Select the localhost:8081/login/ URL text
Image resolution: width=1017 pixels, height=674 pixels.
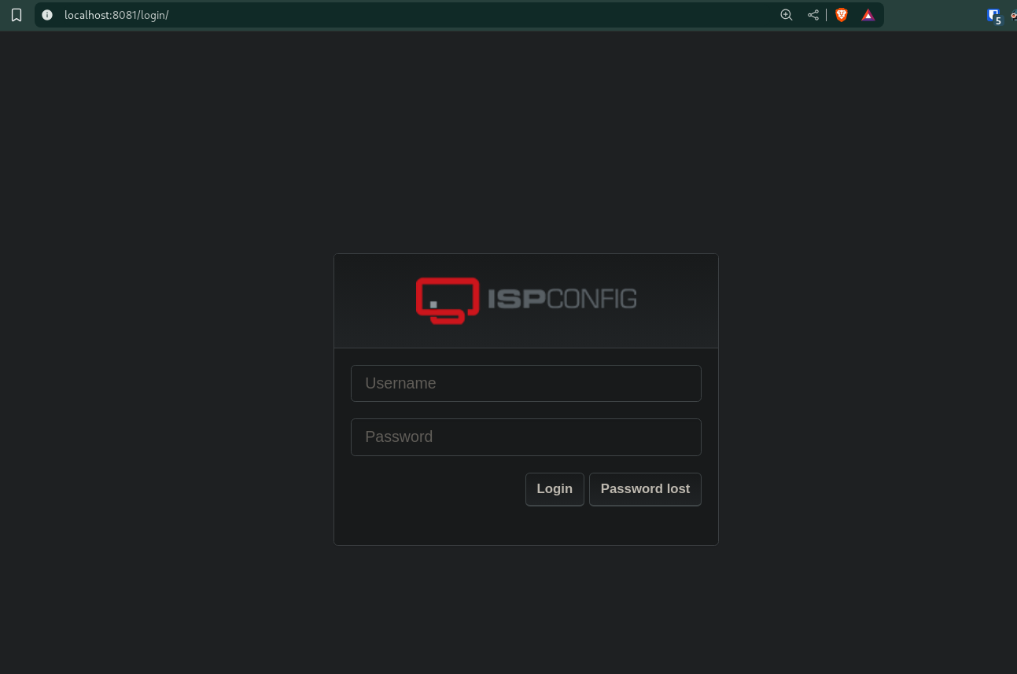click(116, 15)
